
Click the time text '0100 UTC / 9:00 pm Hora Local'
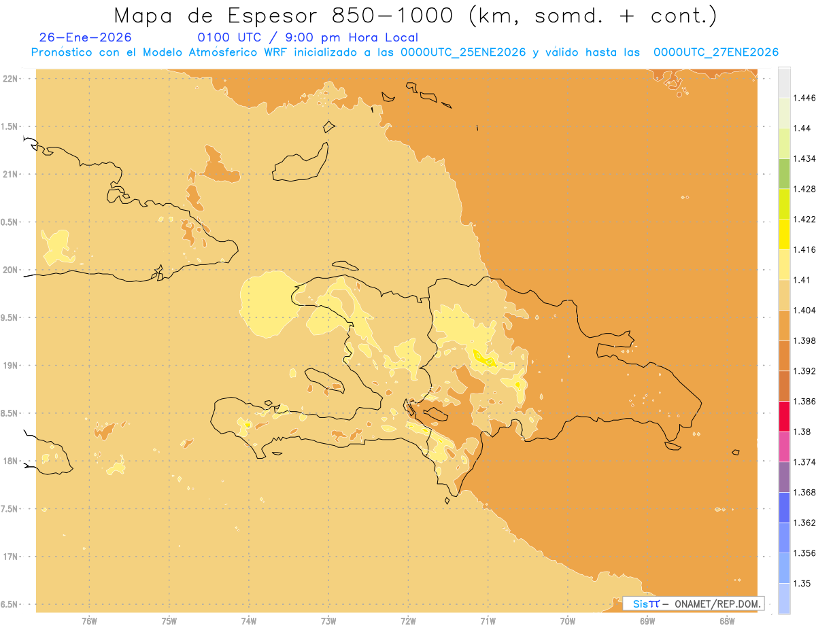[x=307, y=37]
